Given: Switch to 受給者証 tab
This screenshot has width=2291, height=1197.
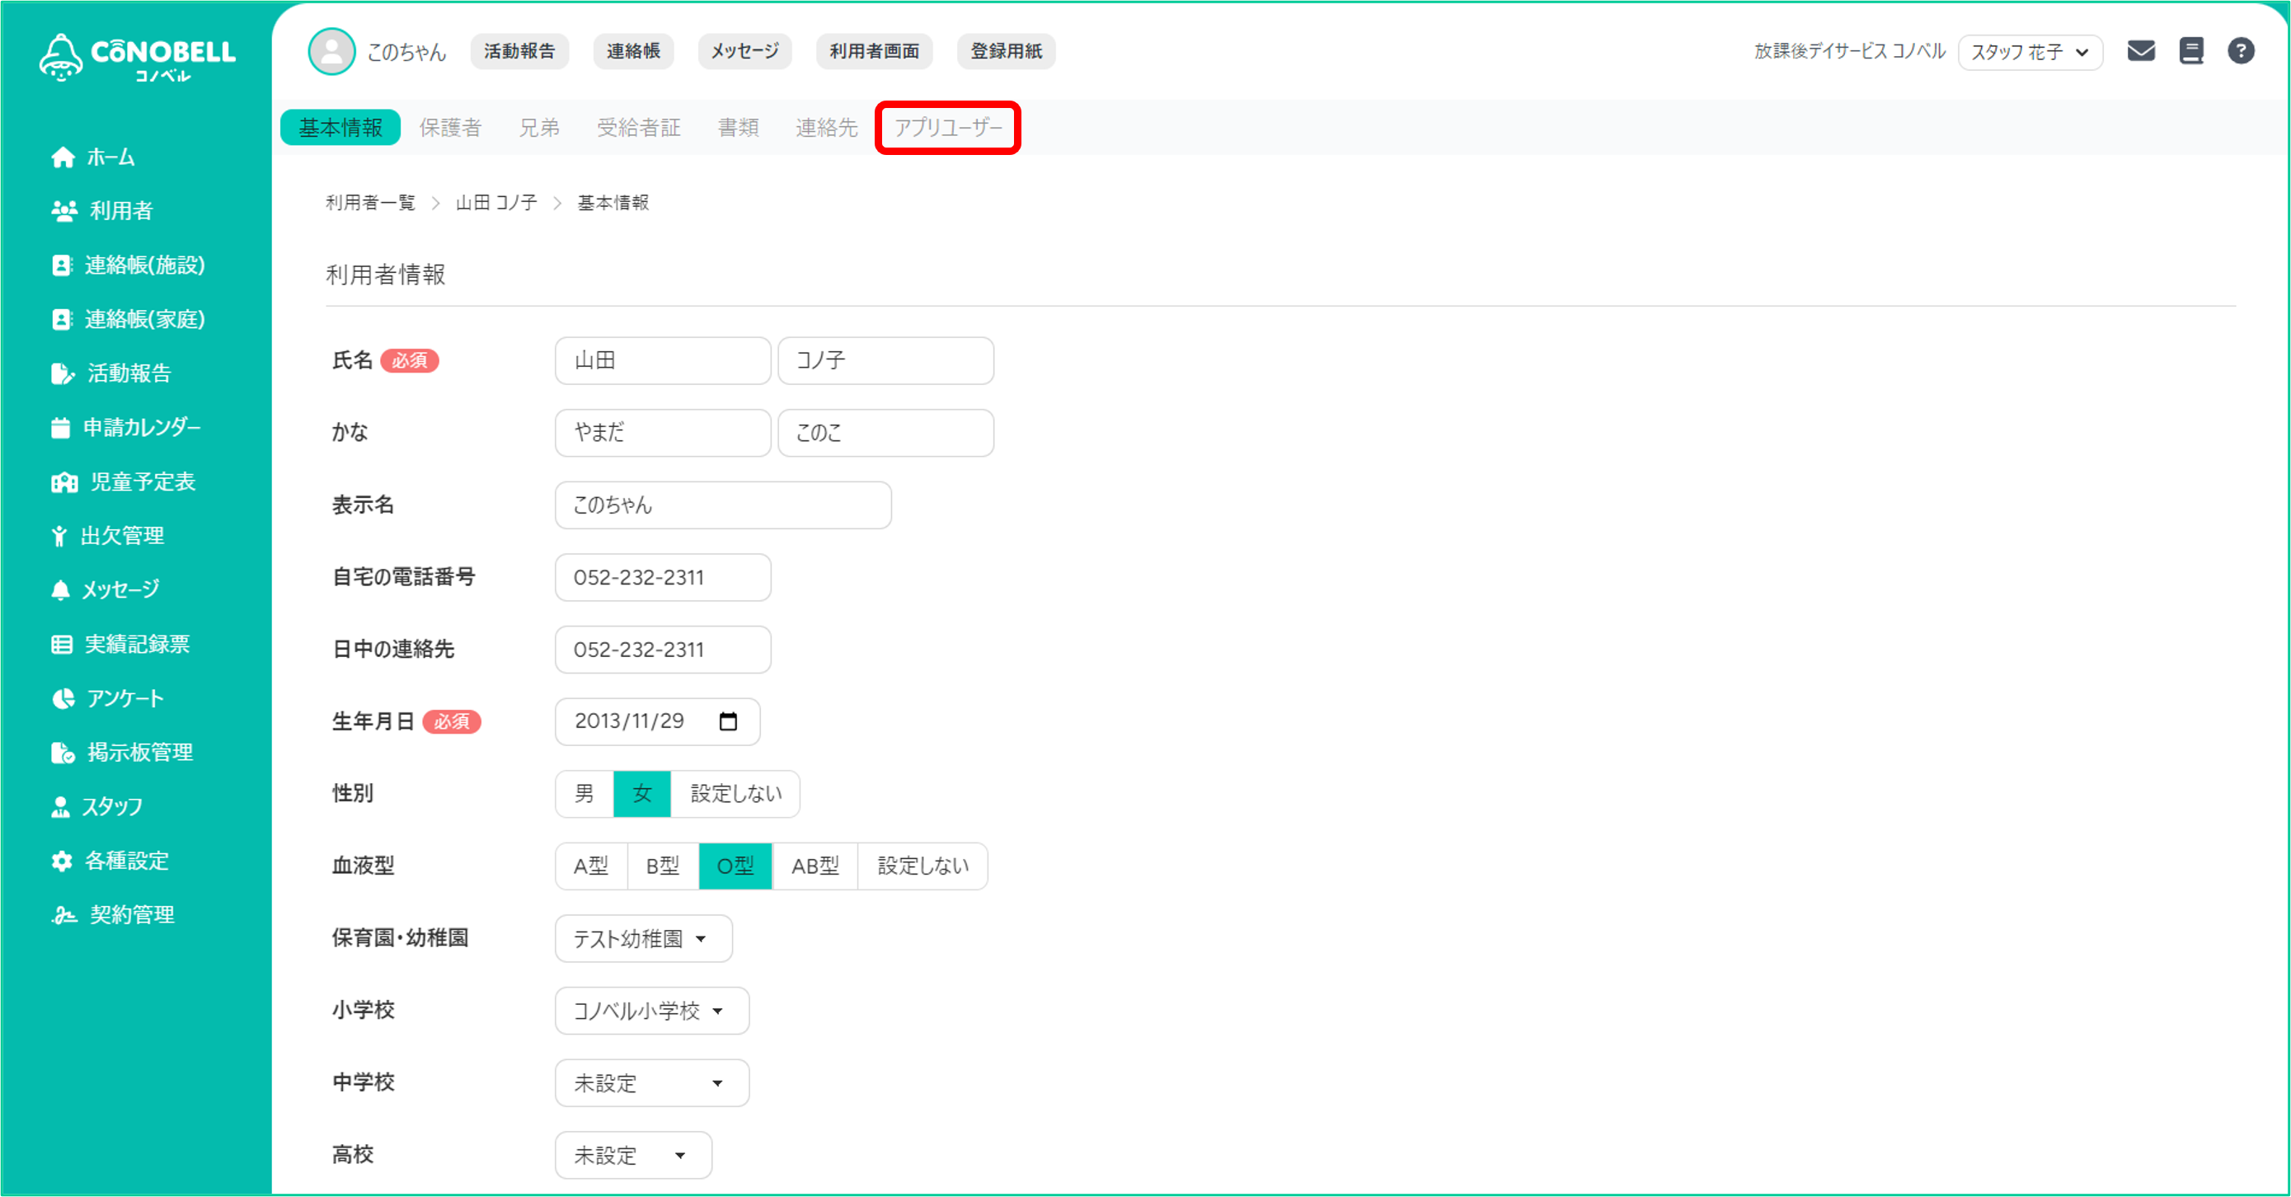Looking at the screenshot, I should (x=639, y=127).
